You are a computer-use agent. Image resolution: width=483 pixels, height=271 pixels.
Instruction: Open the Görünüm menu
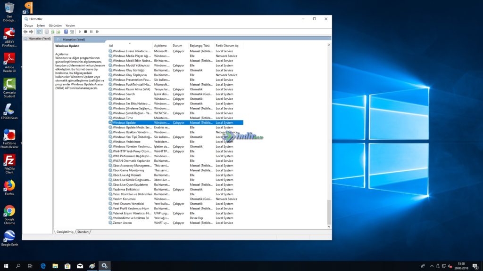(55, 25)
